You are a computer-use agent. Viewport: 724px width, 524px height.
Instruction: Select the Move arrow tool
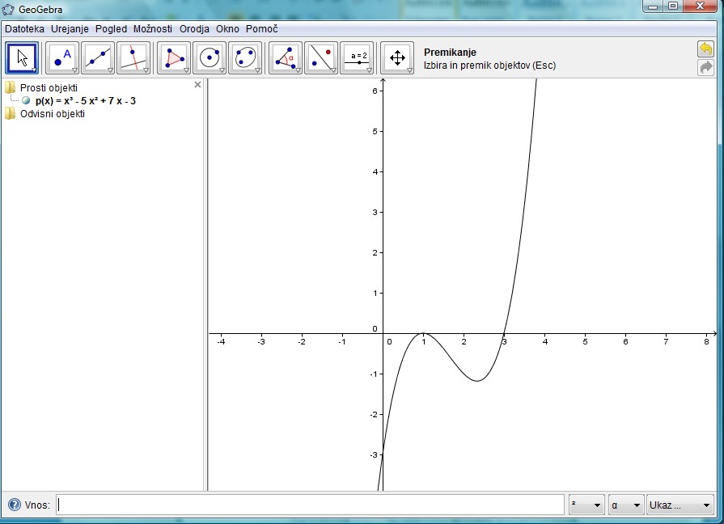23,58
